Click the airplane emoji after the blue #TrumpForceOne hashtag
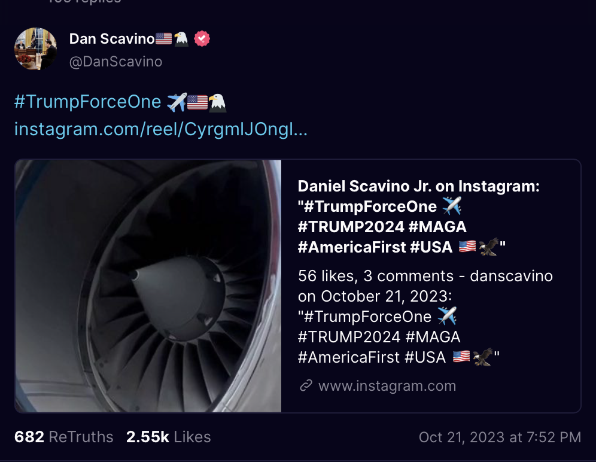Image resolution: width=596 pixels, height=462 pixels. pos(177,102)
